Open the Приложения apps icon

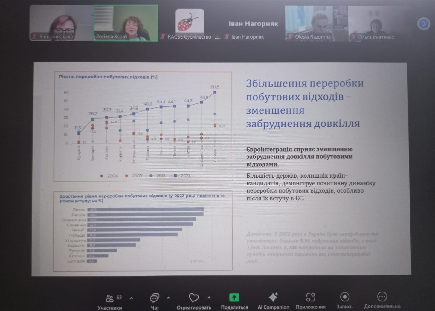click(x=310, y=297)
